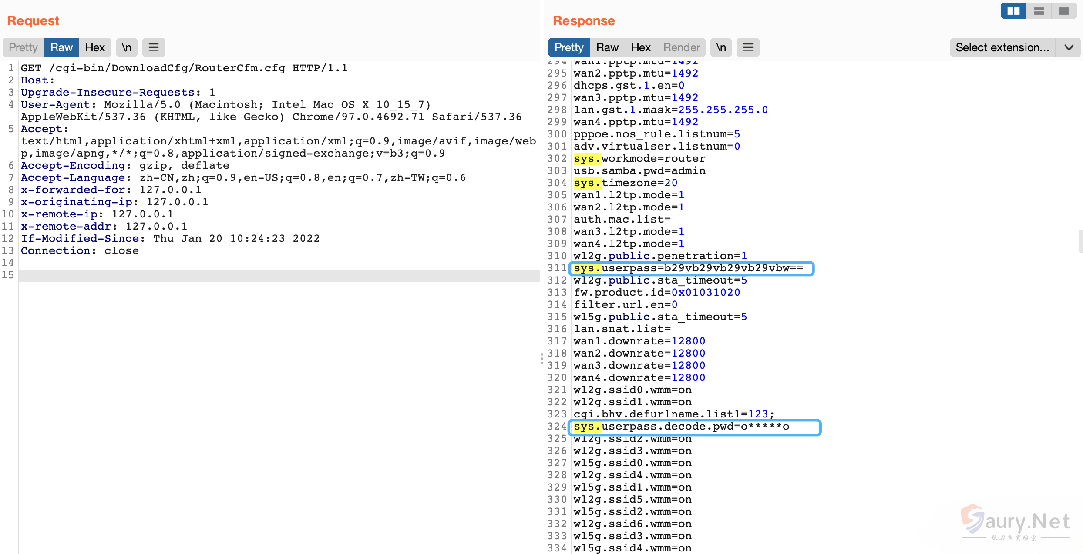Toggle the Response pane \n non-printable characters button
1083x554 pixels.
[721, 47]
